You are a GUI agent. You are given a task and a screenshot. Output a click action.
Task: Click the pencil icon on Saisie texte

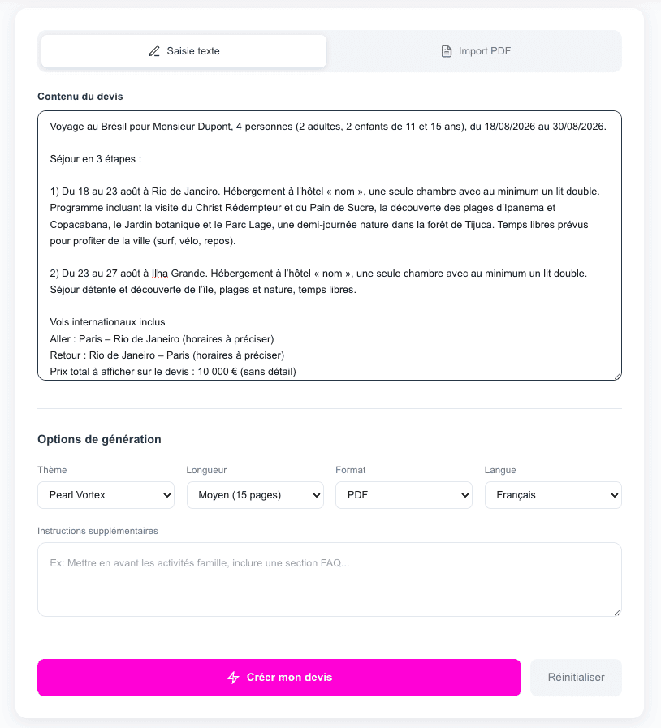(154, 51)
